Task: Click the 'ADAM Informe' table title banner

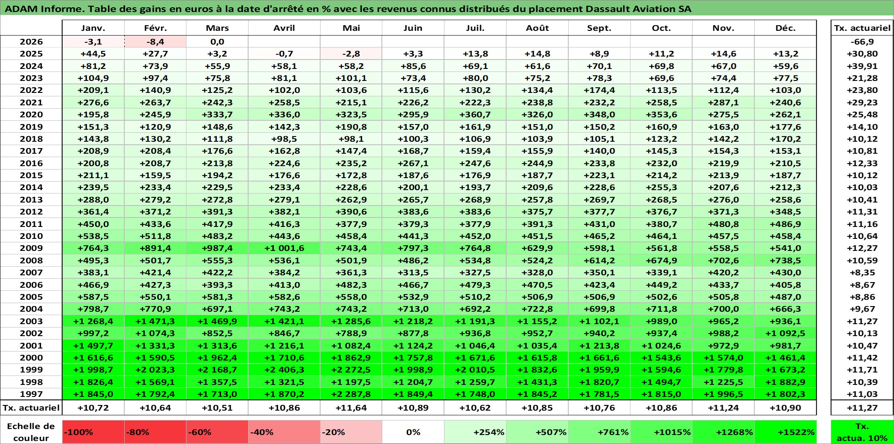Action: click(x=447, y=9)
